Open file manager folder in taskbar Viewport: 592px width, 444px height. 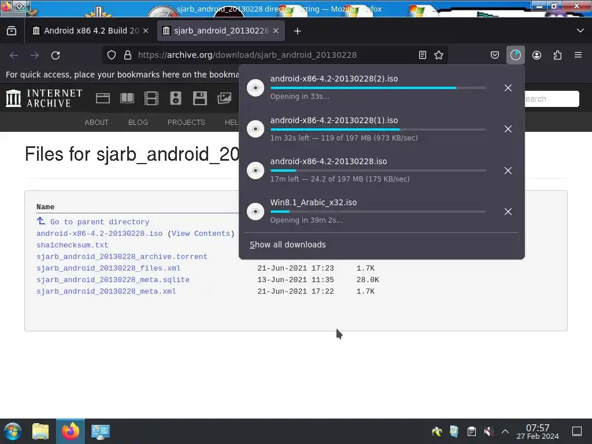(40, 431)
